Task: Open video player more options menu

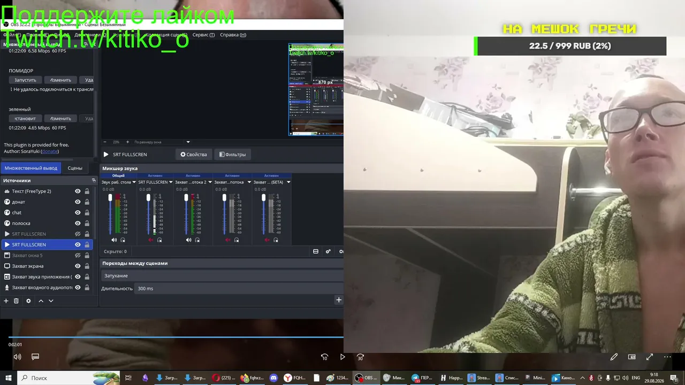Action: [667, 357]
